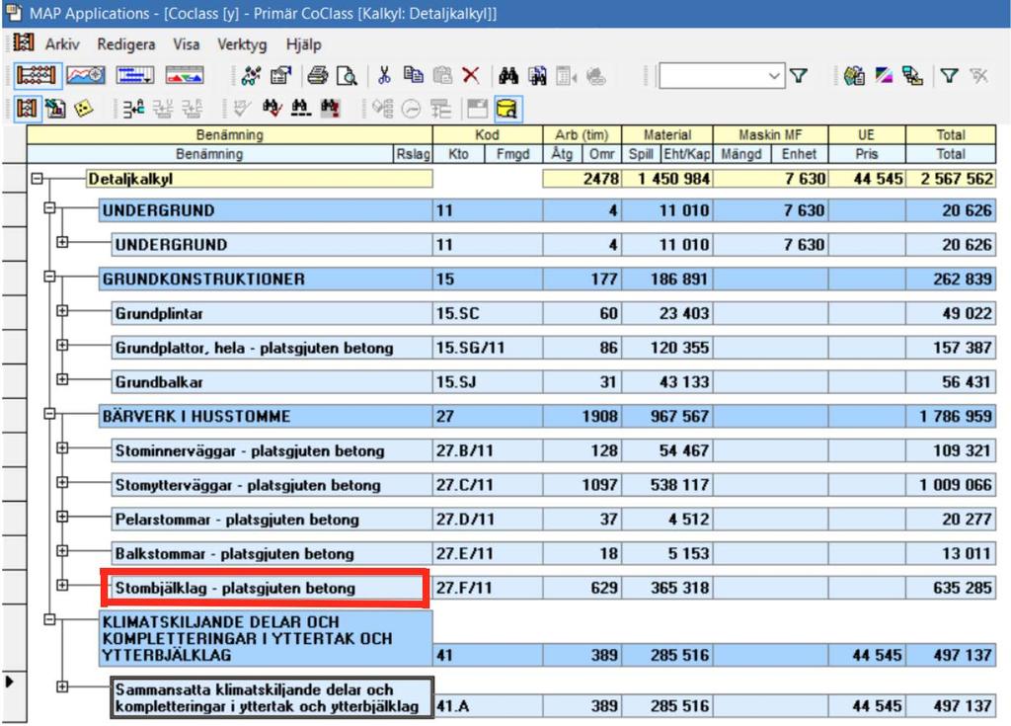Delete the row with the red X icon
1011x726 pixels.
(x=471, y=75)
